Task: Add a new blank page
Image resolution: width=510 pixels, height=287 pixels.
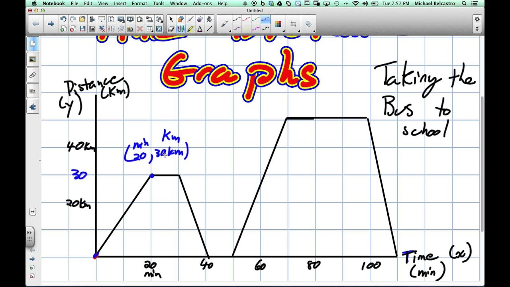Action: 64,29
